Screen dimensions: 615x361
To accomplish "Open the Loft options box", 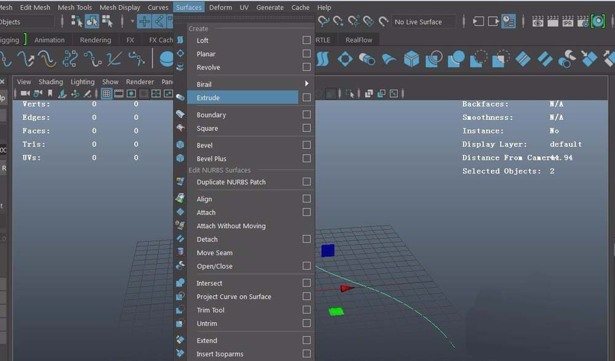I will coord(306,40).
